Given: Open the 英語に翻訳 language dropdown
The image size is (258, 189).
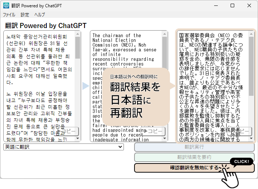Looking at the screenshot, I should pos(64,147).
